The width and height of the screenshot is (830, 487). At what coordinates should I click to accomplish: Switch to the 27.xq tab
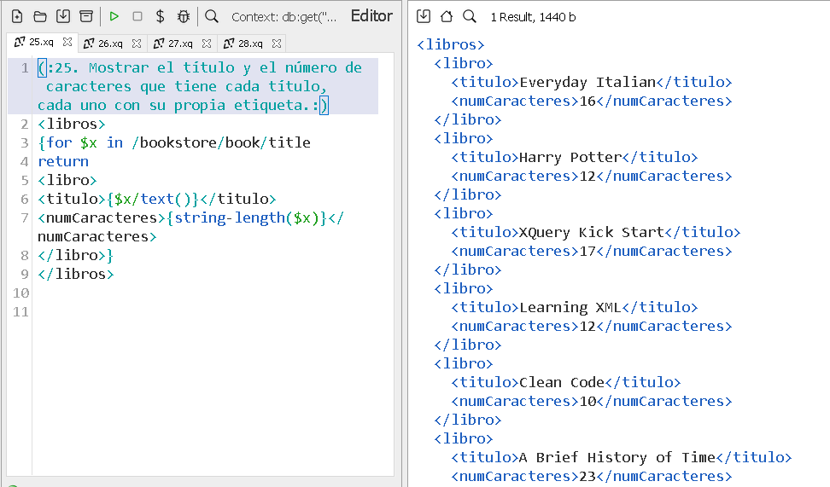point(179,43)
